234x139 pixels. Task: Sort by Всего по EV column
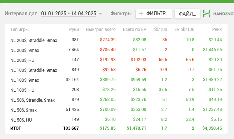pos(134,30)
